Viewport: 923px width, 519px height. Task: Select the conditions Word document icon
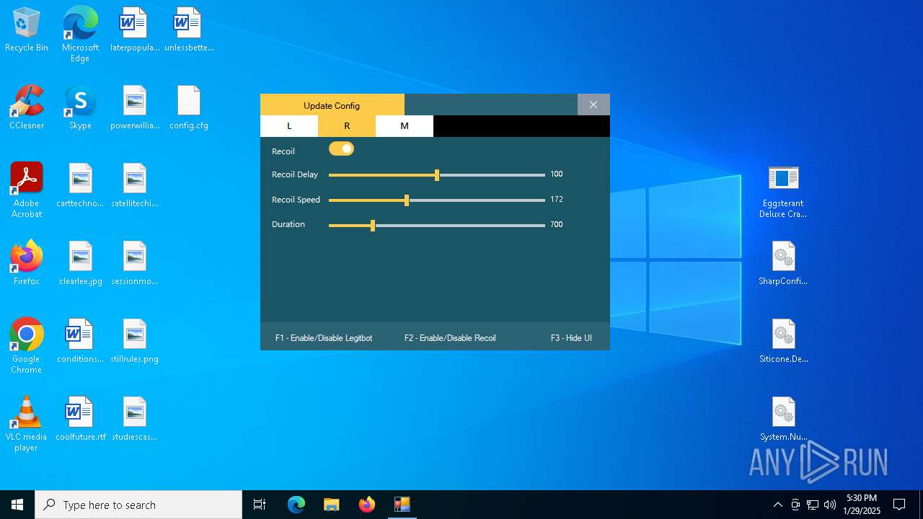80,341
